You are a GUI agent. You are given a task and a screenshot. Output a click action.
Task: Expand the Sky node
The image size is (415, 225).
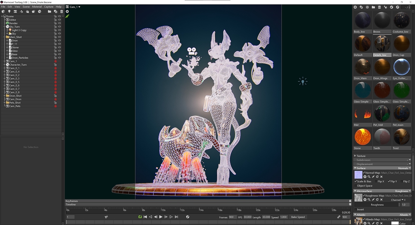[7, 33]
